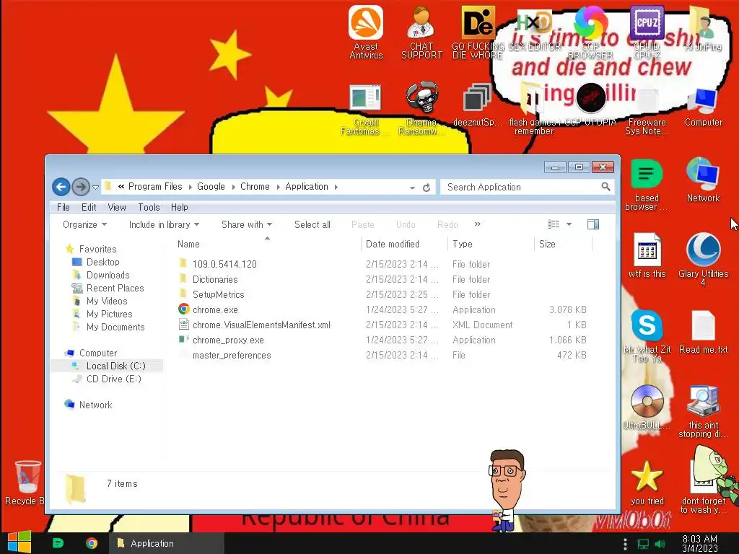Open the Computer desktop icon
739x554 pixels.
[x=703, y=107]
